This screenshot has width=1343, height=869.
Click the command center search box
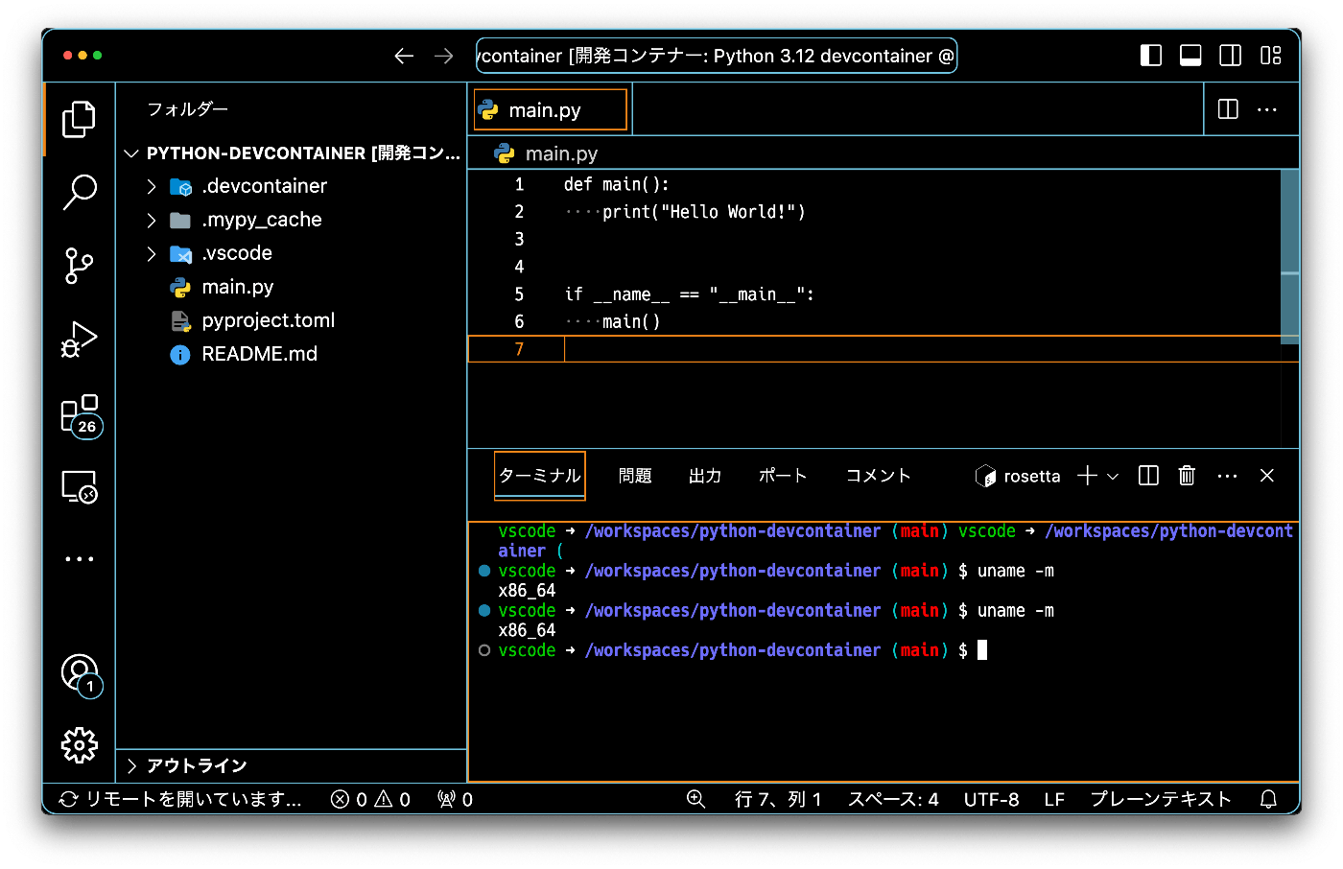pyautogui.click(x=717, y=56)
